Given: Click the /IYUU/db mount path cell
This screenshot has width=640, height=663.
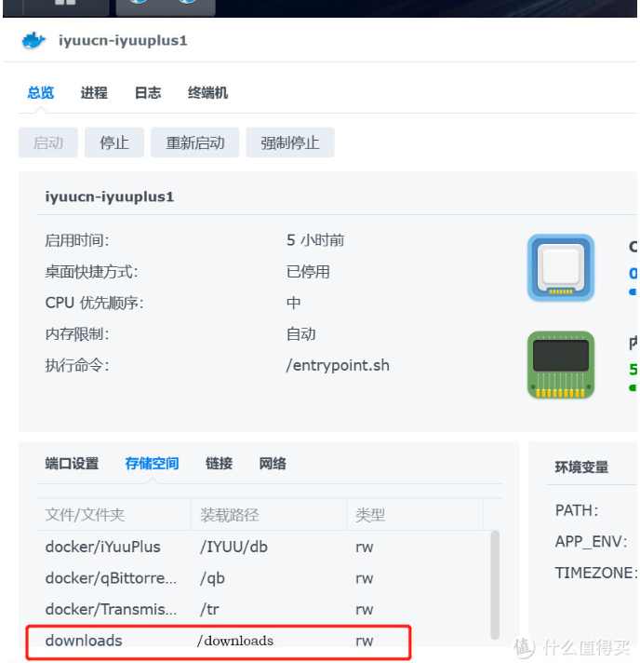Looking at the screenshot, I should pyautogui.click(x=233, y=547).
